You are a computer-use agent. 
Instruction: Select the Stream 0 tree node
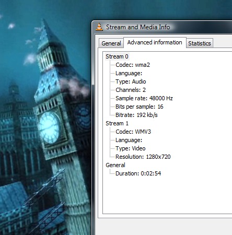tap(117, 56)
